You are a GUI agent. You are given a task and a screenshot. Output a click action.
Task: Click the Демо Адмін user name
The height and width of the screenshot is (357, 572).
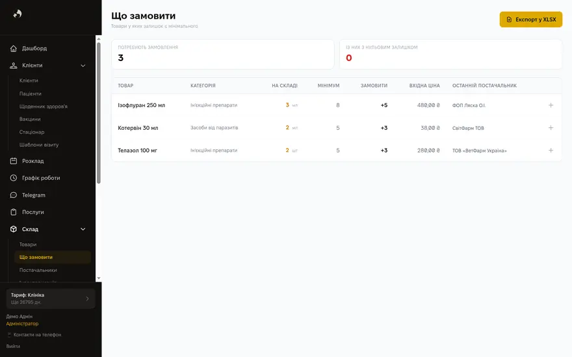pyautogui.click(x=19, y=317)
